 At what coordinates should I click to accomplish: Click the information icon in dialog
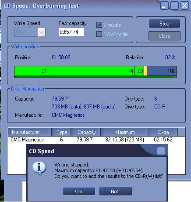(x=39, y=168)
